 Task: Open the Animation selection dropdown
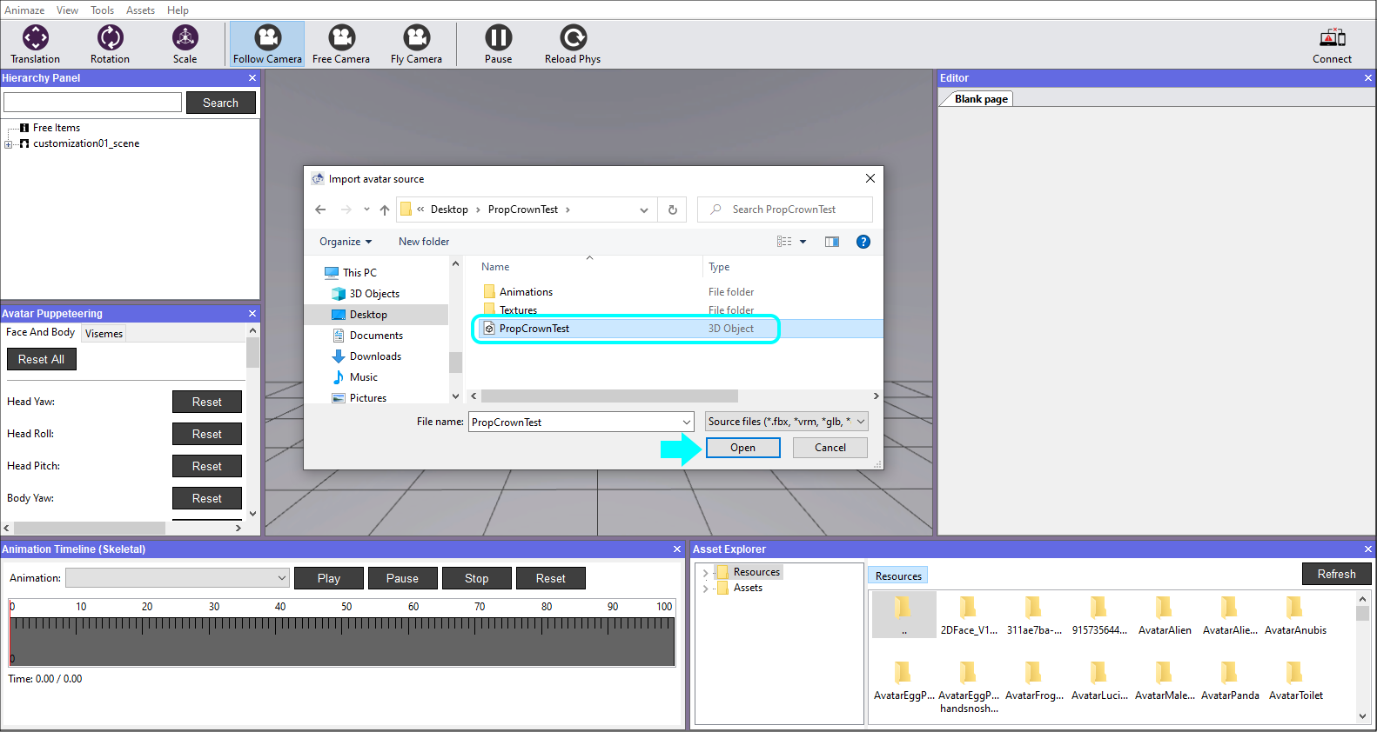[x=178, y=578]
